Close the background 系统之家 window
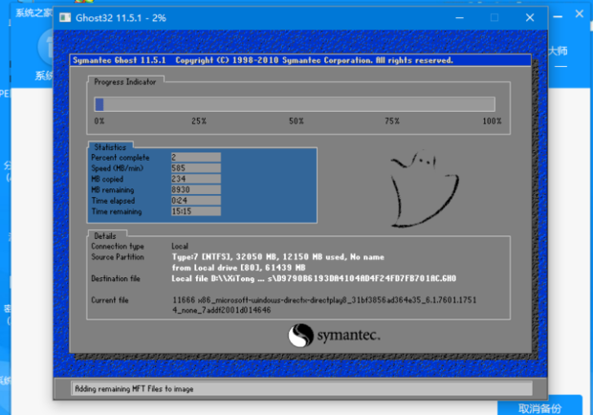This screenshot has height=415, width=593. [580, 14]
